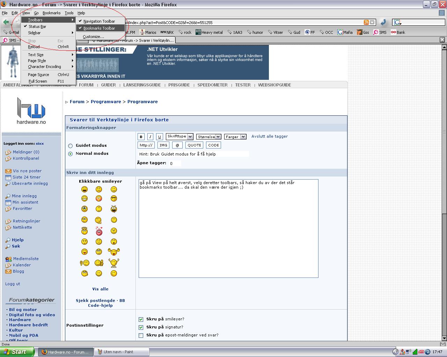The image size is (447, 357).
Task: Click the Bold formatting button
Action: pos(141,137)
